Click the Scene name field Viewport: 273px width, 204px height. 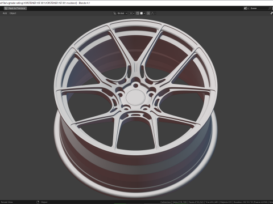tap(259, 8)
